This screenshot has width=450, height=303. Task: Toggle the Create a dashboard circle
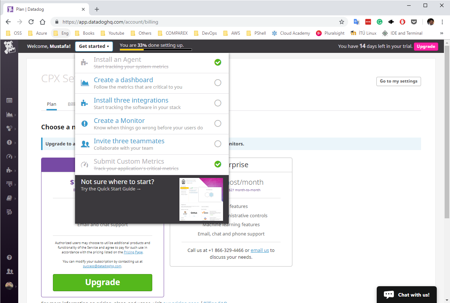point(218,83)
